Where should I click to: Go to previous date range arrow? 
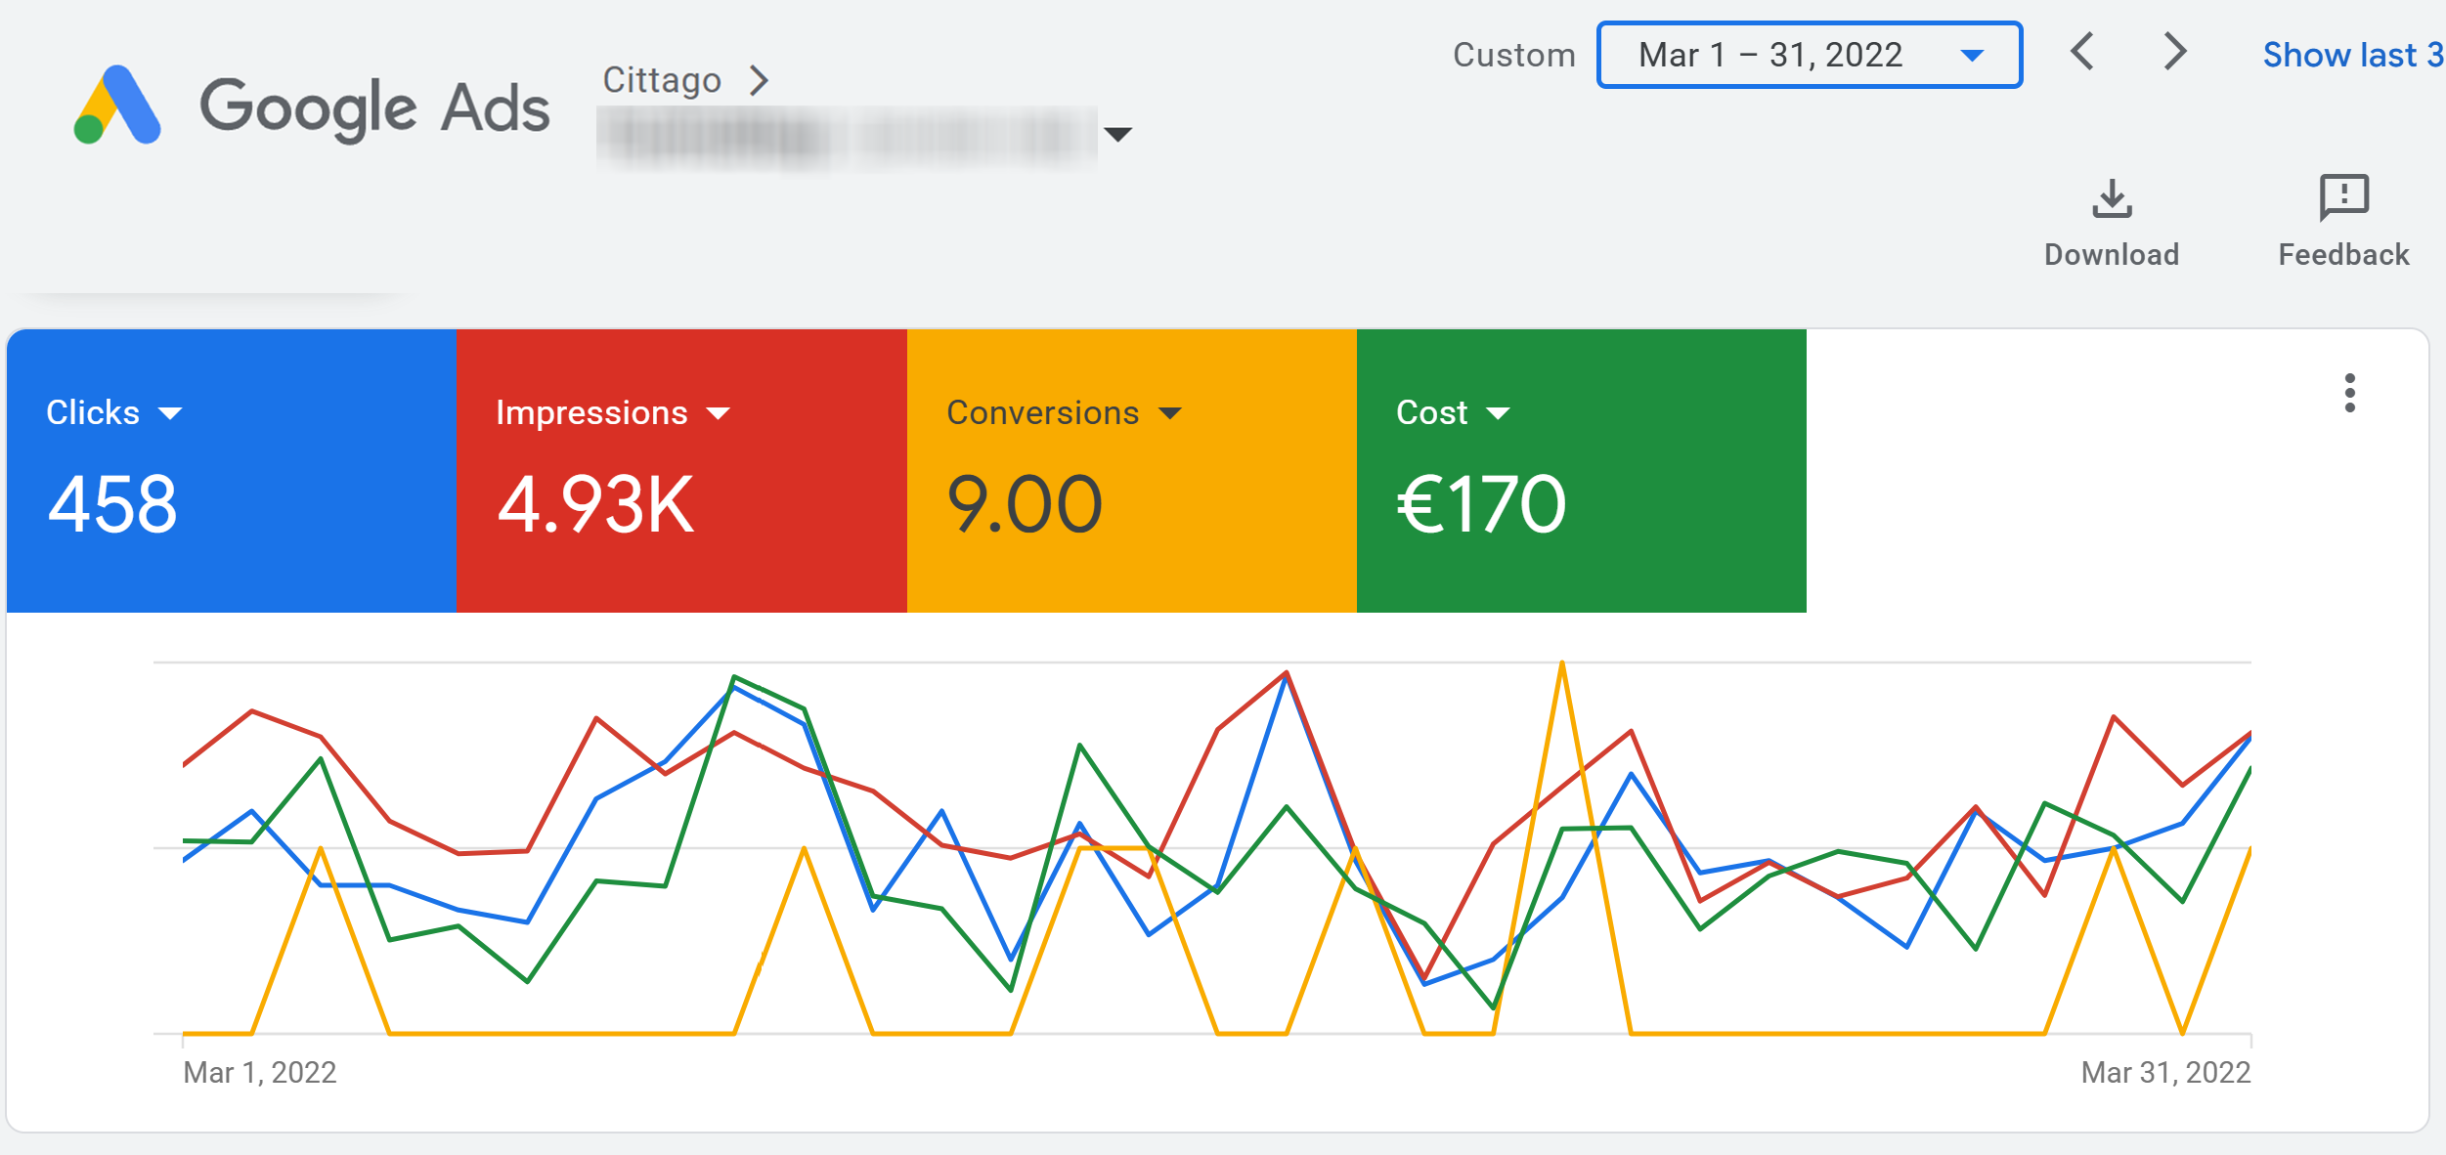[2082, 52]
